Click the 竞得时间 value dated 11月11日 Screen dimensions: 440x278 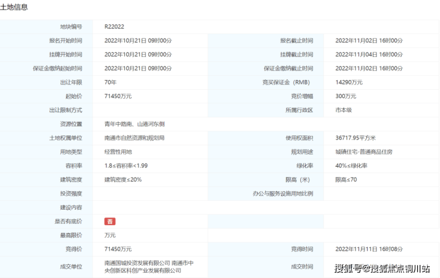369,249
